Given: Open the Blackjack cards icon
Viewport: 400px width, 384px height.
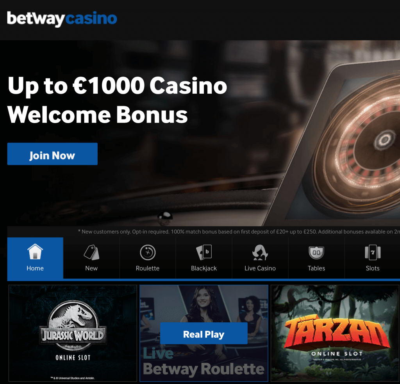Looking at the screenshot, I should [x=204, y=252].
